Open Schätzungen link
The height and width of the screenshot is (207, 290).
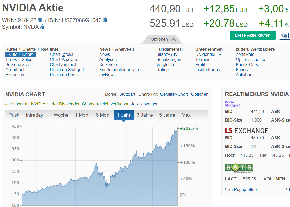pos(169,60)
